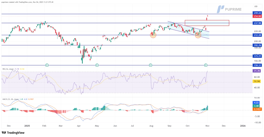Click the Aug label on the time axis
The height and width of the screenshot is (137, 264).
151,126
